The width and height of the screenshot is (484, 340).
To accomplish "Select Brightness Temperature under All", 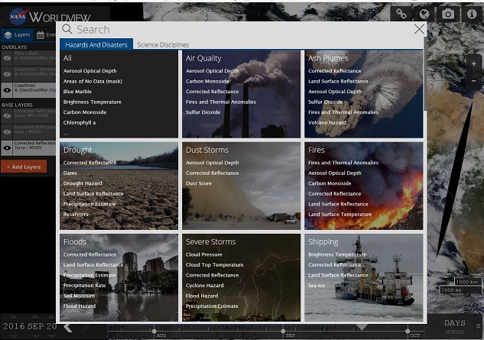I will pos(93,102).
